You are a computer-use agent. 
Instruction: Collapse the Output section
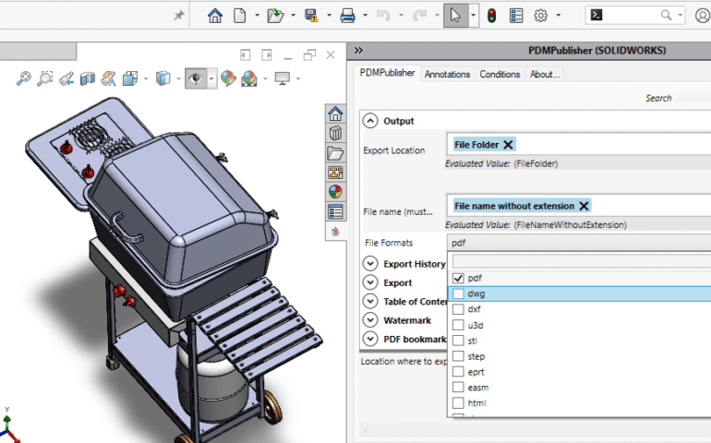click(370, 121)
